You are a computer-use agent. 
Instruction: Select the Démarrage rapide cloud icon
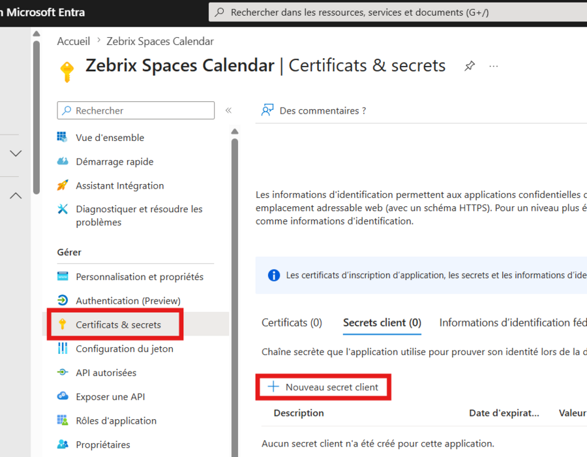click(63, 161)
